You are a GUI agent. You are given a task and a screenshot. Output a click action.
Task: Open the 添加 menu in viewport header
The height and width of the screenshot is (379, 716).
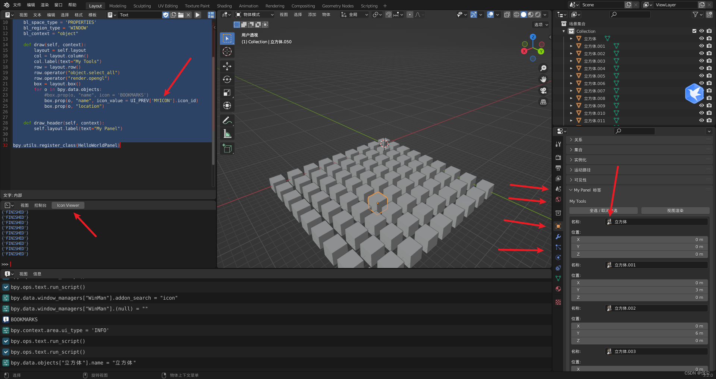pyautogui.click(x=312, y=15)
